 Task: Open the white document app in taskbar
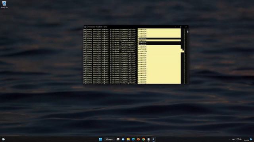coord(148,139)
